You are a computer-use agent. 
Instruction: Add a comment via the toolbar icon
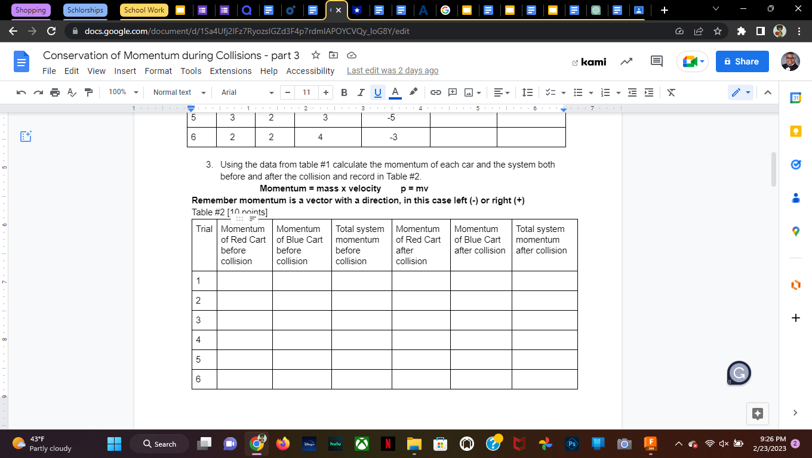pyautogui.click(x=452, y=92)
